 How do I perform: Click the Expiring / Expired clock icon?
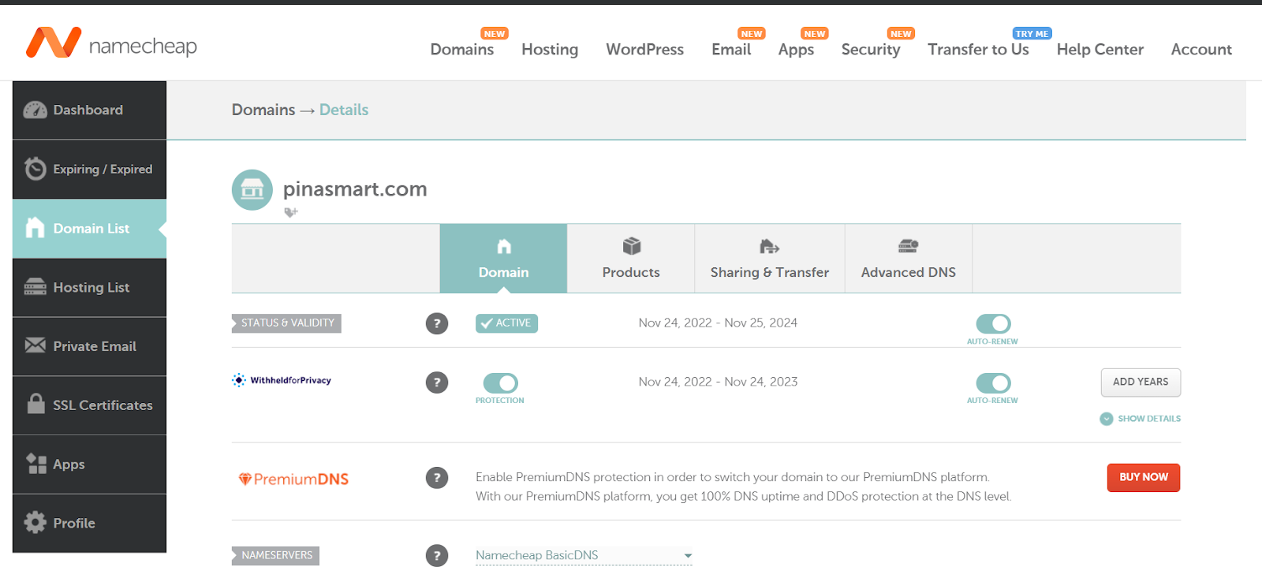(x=35, y=169)
